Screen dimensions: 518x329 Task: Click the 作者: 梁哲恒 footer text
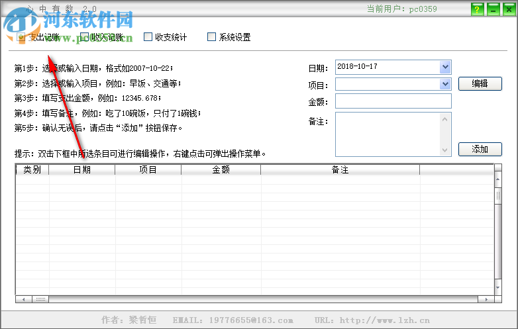coord(129,320)
